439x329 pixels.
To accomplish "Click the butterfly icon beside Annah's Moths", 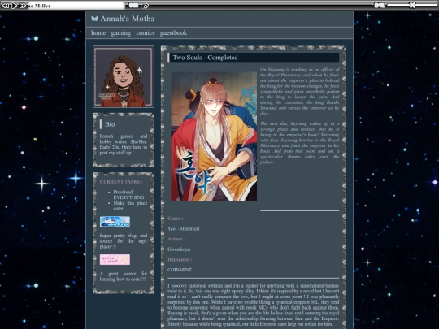I will coord(94,19).
